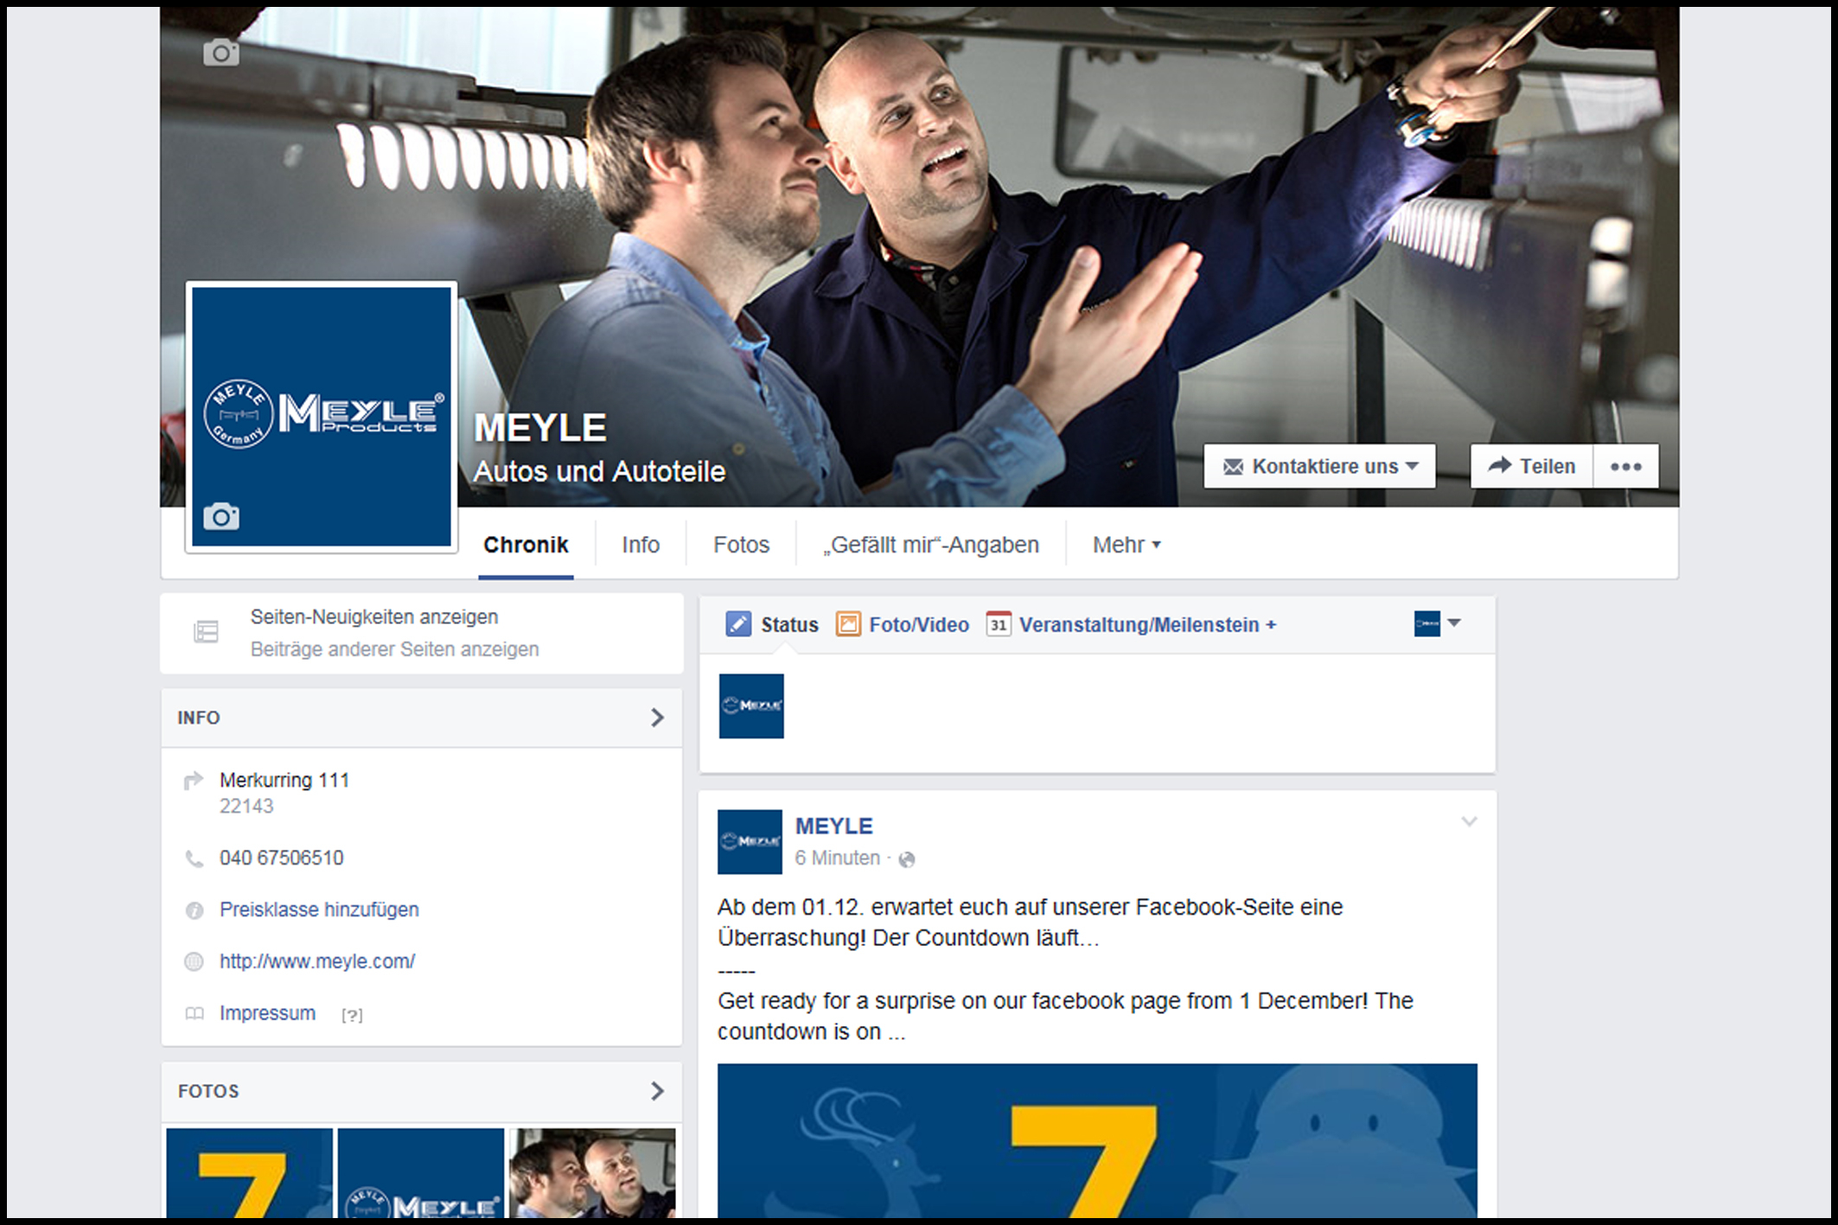Open the three-dots more options button
This screenshot has width=1838, height=1225.
(1625, 466)
